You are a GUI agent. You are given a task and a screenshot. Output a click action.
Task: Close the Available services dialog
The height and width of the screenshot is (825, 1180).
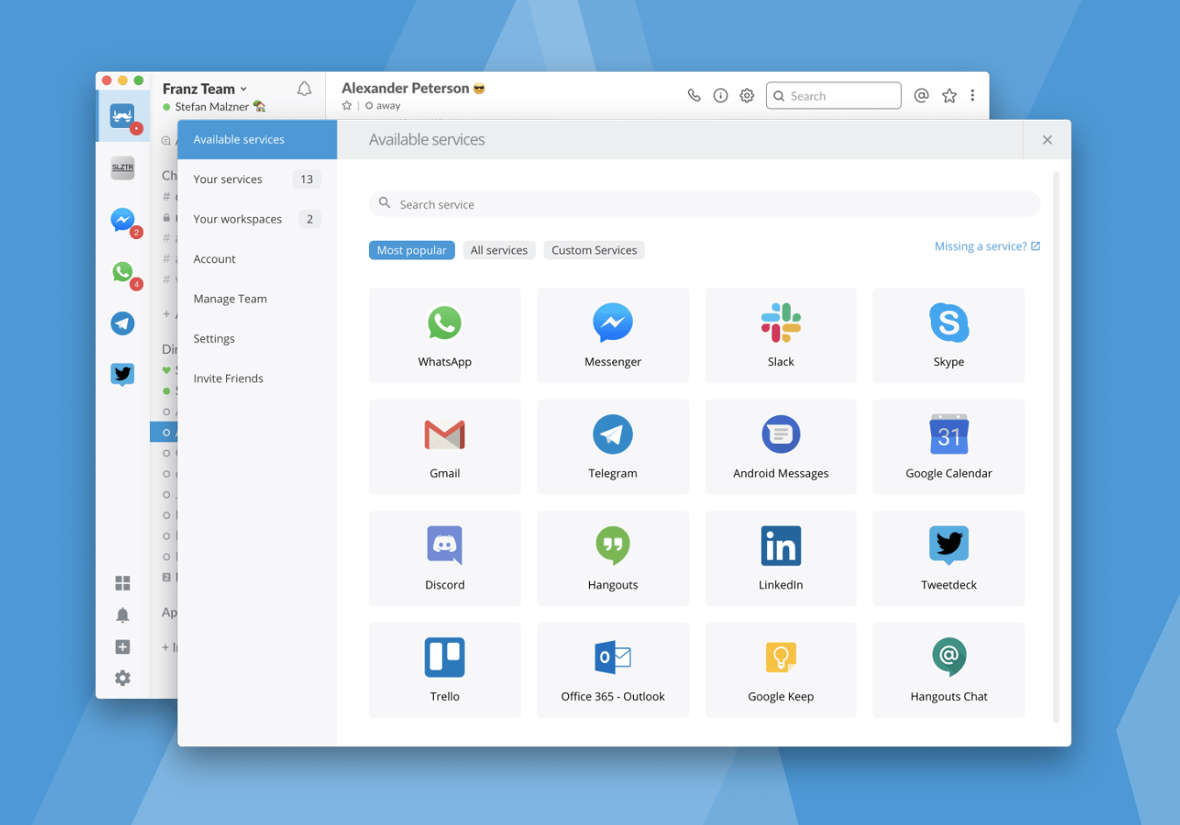pos(1047,139)
